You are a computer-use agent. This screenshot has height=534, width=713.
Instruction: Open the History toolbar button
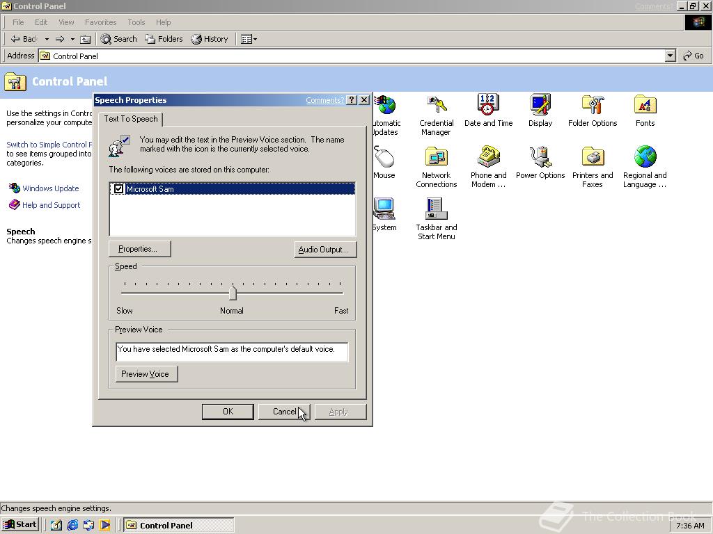[209, 39]
